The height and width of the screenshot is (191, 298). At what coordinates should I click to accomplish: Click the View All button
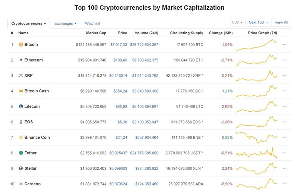coord(281,22)
